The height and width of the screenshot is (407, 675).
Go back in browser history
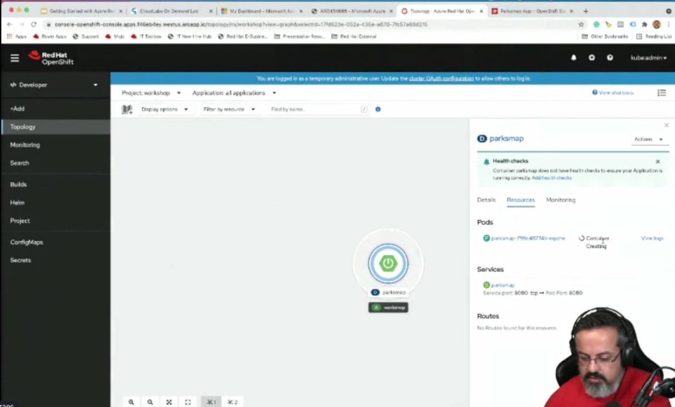tap(9, 24)
